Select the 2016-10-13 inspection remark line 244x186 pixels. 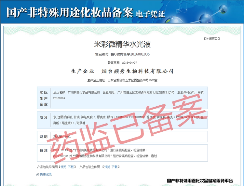pyautogui.click(x=100, y=150)
